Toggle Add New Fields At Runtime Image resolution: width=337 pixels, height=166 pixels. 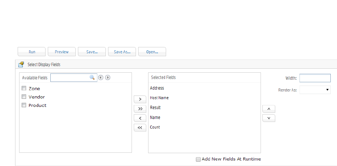(x=198, y=159)
